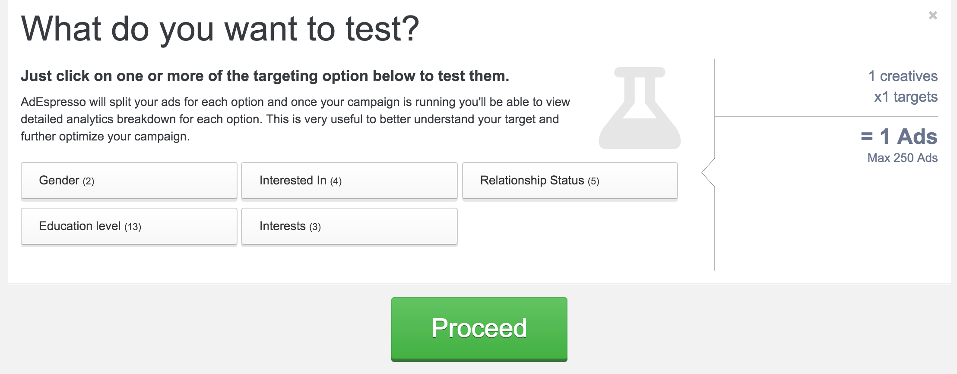Enable Education level split testing

point(129,227)
